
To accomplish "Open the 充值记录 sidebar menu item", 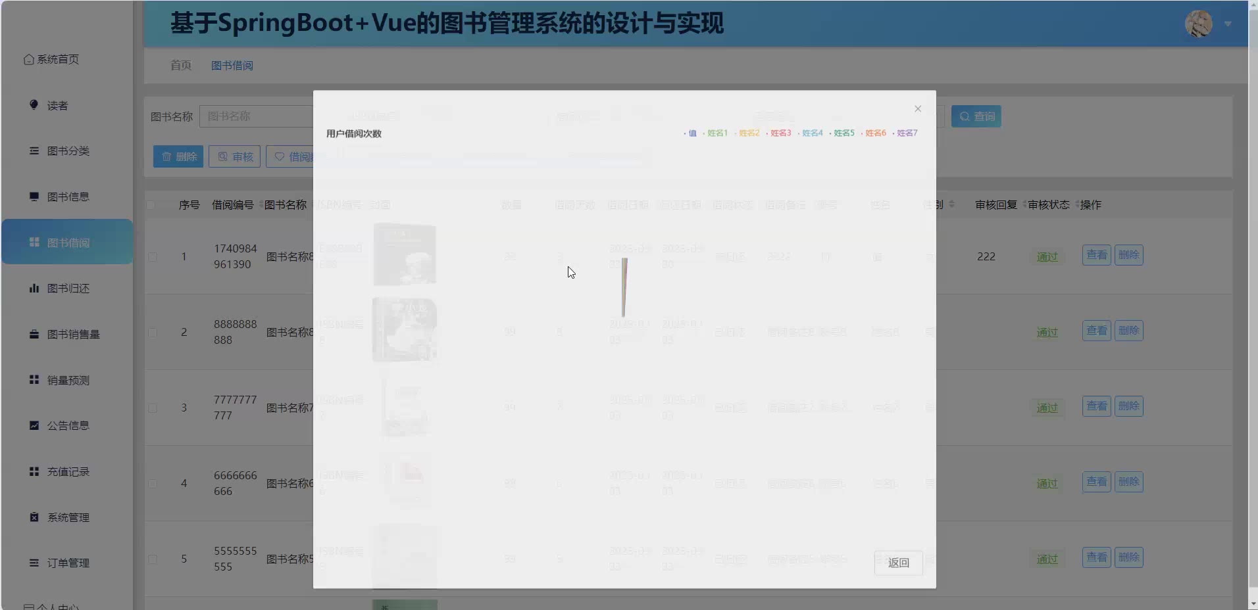I will click(x=67, y=471).
